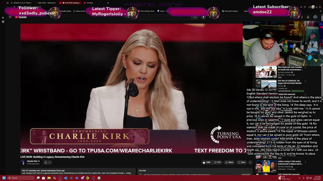Start voice search with microphone icon
The width and height of the screenshot is (323, 181).
[x=203, y=17]
